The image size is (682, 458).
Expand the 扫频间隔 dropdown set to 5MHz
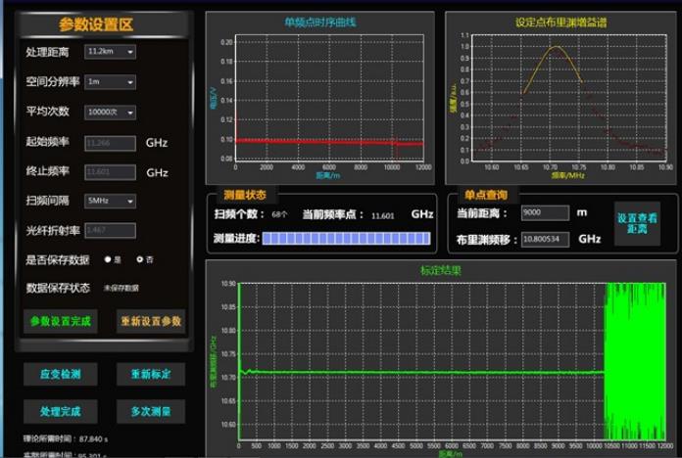[110, 201]
